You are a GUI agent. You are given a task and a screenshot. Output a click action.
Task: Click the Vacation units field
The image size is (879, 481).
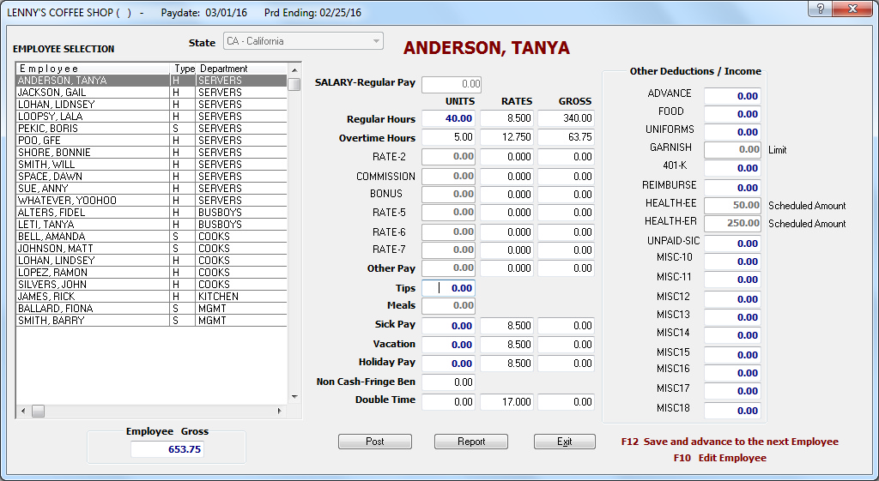coord(448,345)
